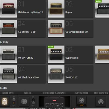Click the Supro amp name
Screen dimensions: 109x109
click(x=69, y=12)
